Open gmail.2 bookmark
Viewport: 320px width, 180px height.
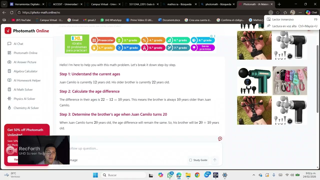coord(89,20)
